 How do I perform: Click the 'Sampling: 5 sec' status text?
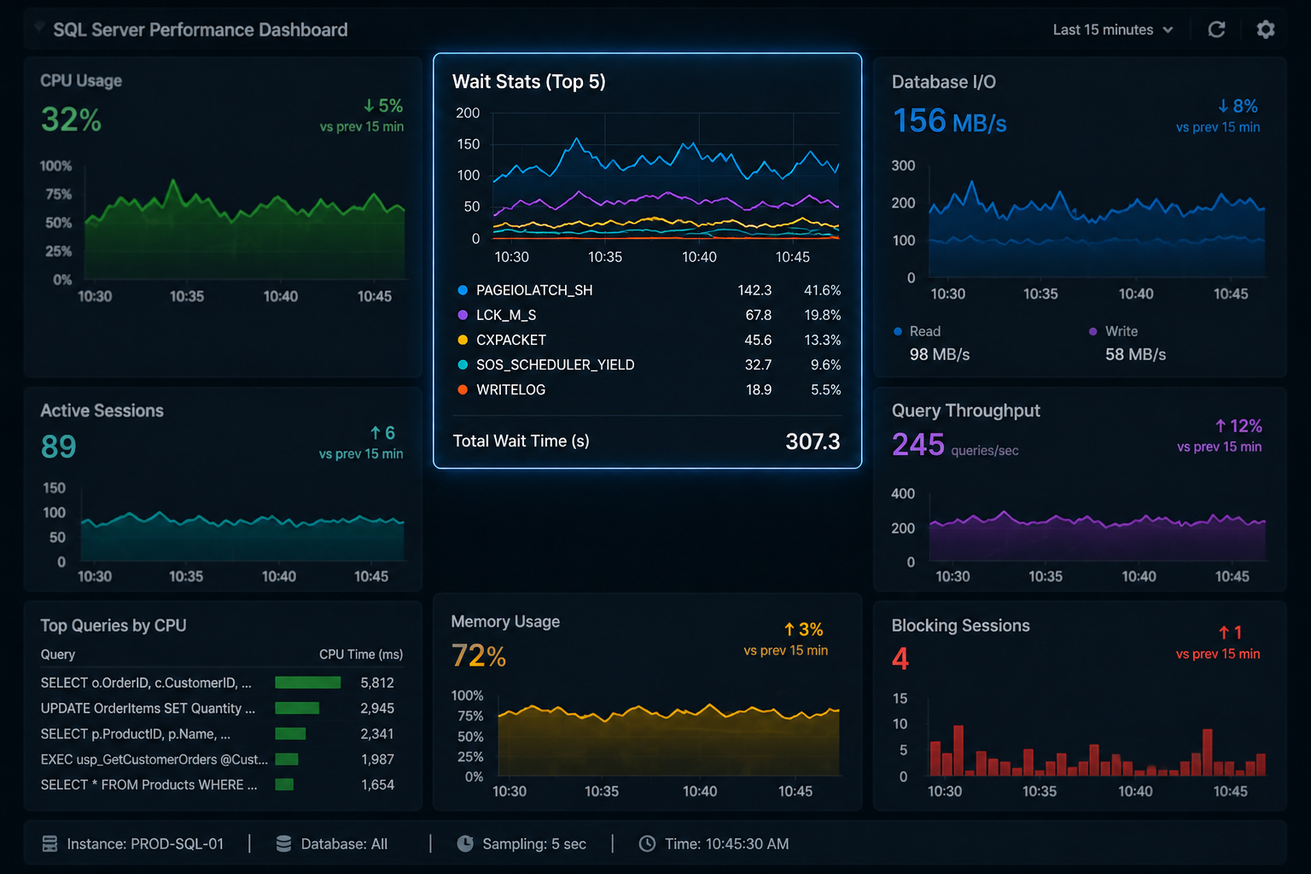(534, 844)
